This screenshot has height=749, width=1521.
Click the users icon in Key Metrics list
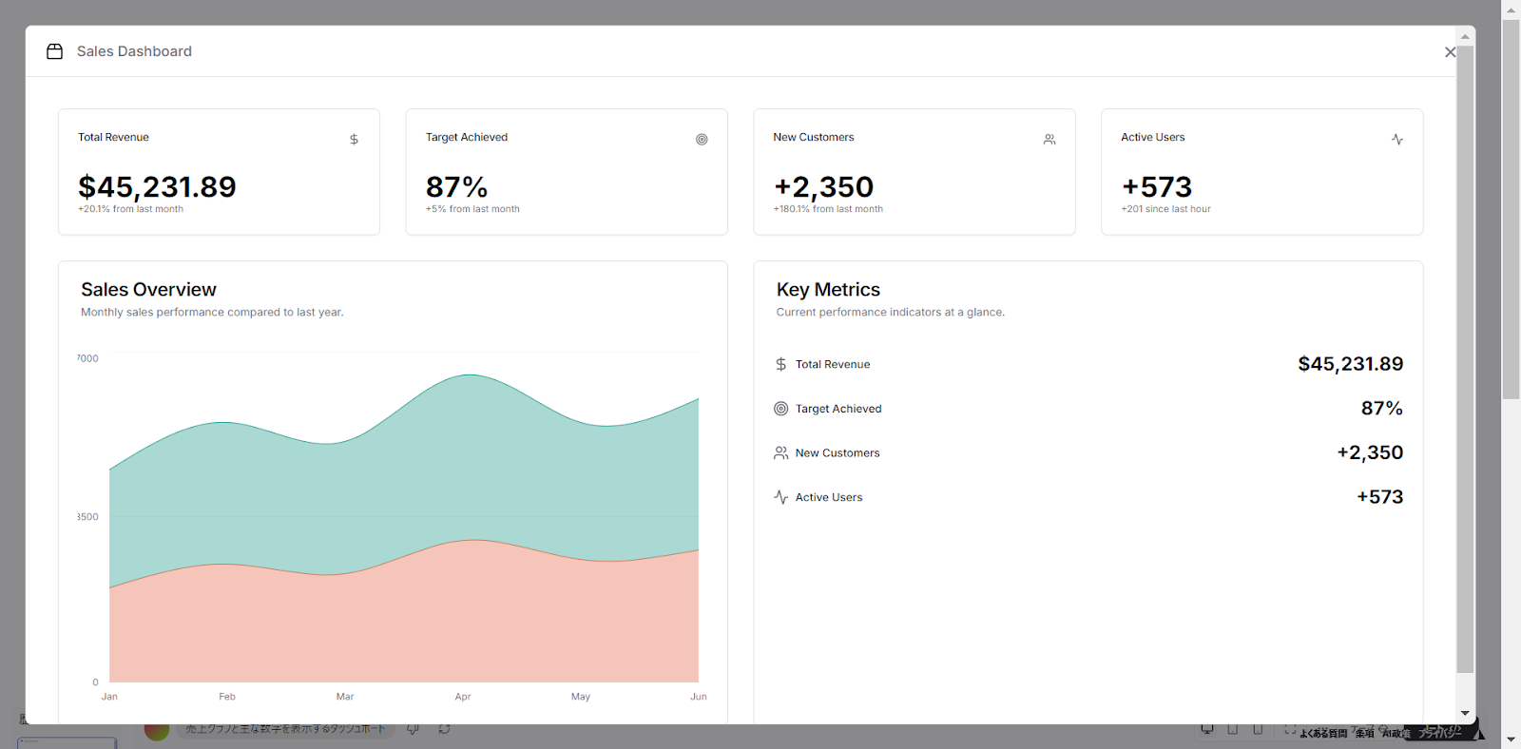(x=780, y=453)
